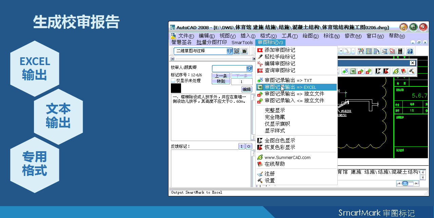The height and width of the screenshot is (218, 434).
Task: Open 在线帮助 from the menu
Action: click(x=296, y=164)
